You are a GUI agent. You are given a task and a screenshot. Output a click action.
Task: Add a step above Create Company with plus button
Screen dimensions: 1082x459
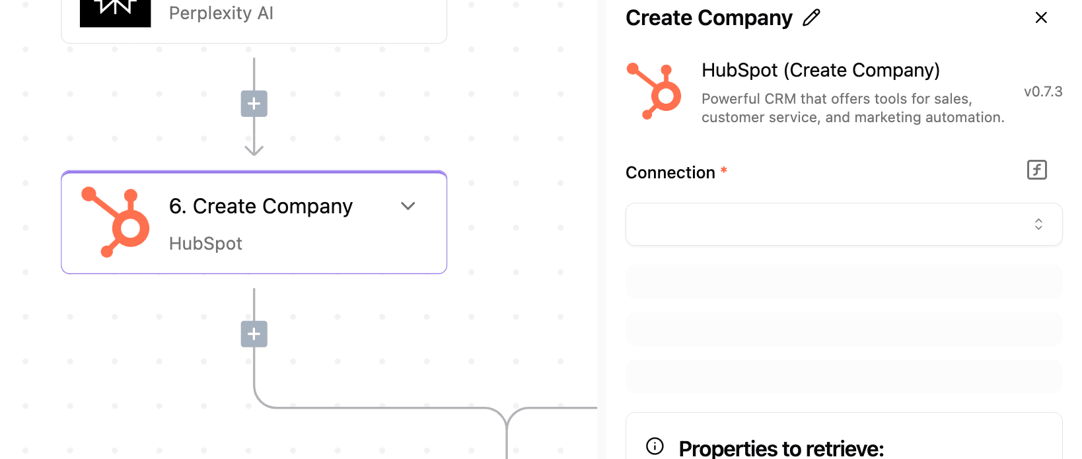click(x=254, y=104)
